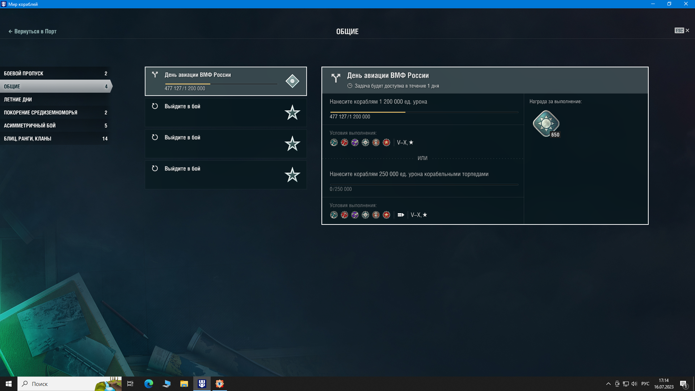Click the 0 / 250 000 progress text

(x=341, y=189)
